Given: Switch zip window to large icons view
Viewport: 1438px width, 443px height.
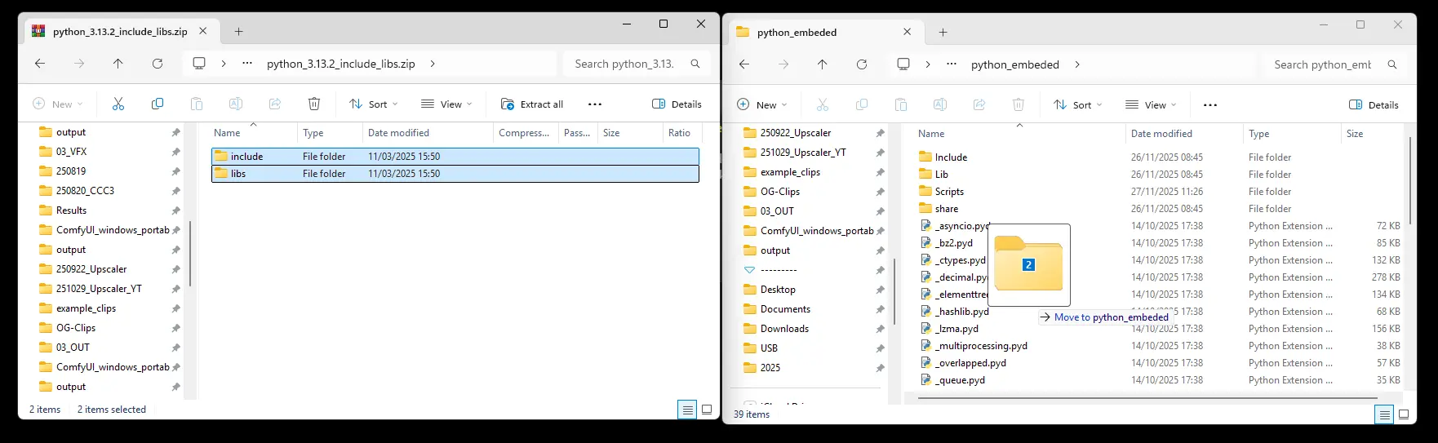Looking at the screenshot, I should pos(707,410).
